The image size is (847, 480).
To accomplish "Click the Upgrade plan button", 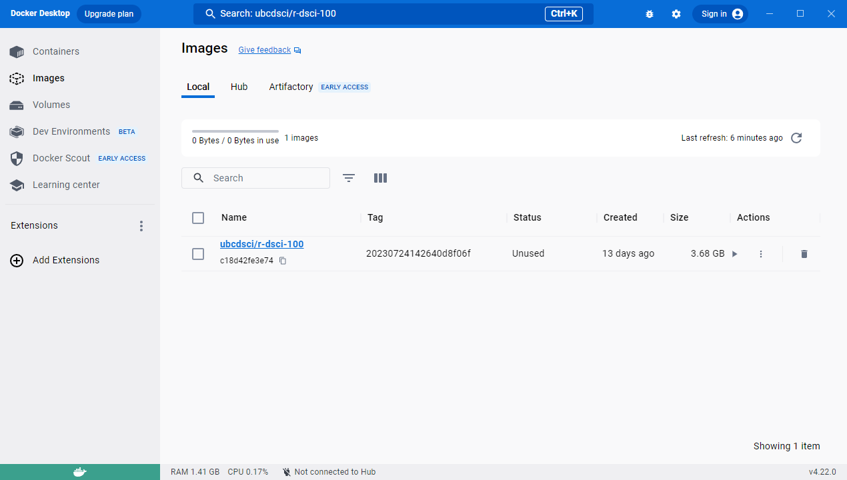I will point(109,14).
